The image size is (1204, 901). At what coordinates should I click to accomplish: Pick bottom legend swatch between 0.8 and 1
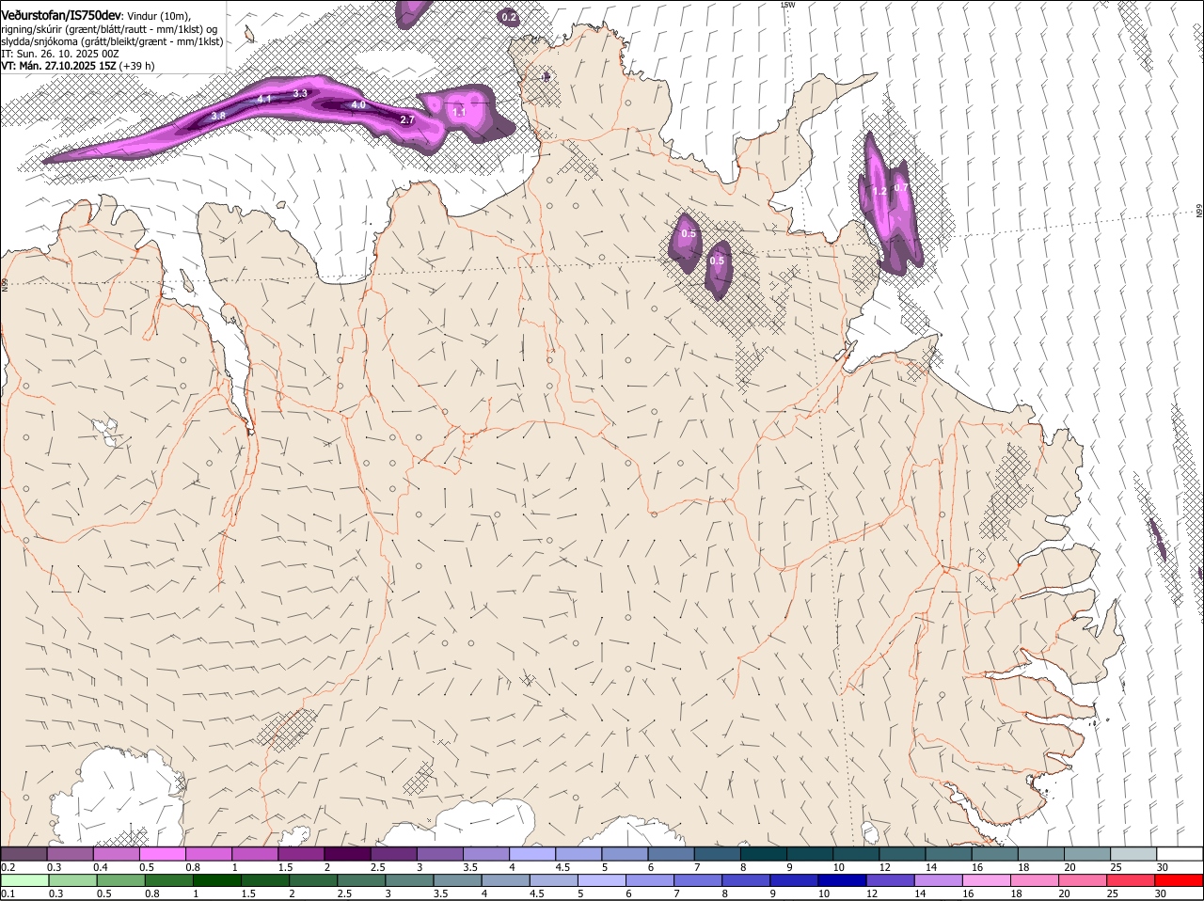pyautogui.click(x=171, y=880)
